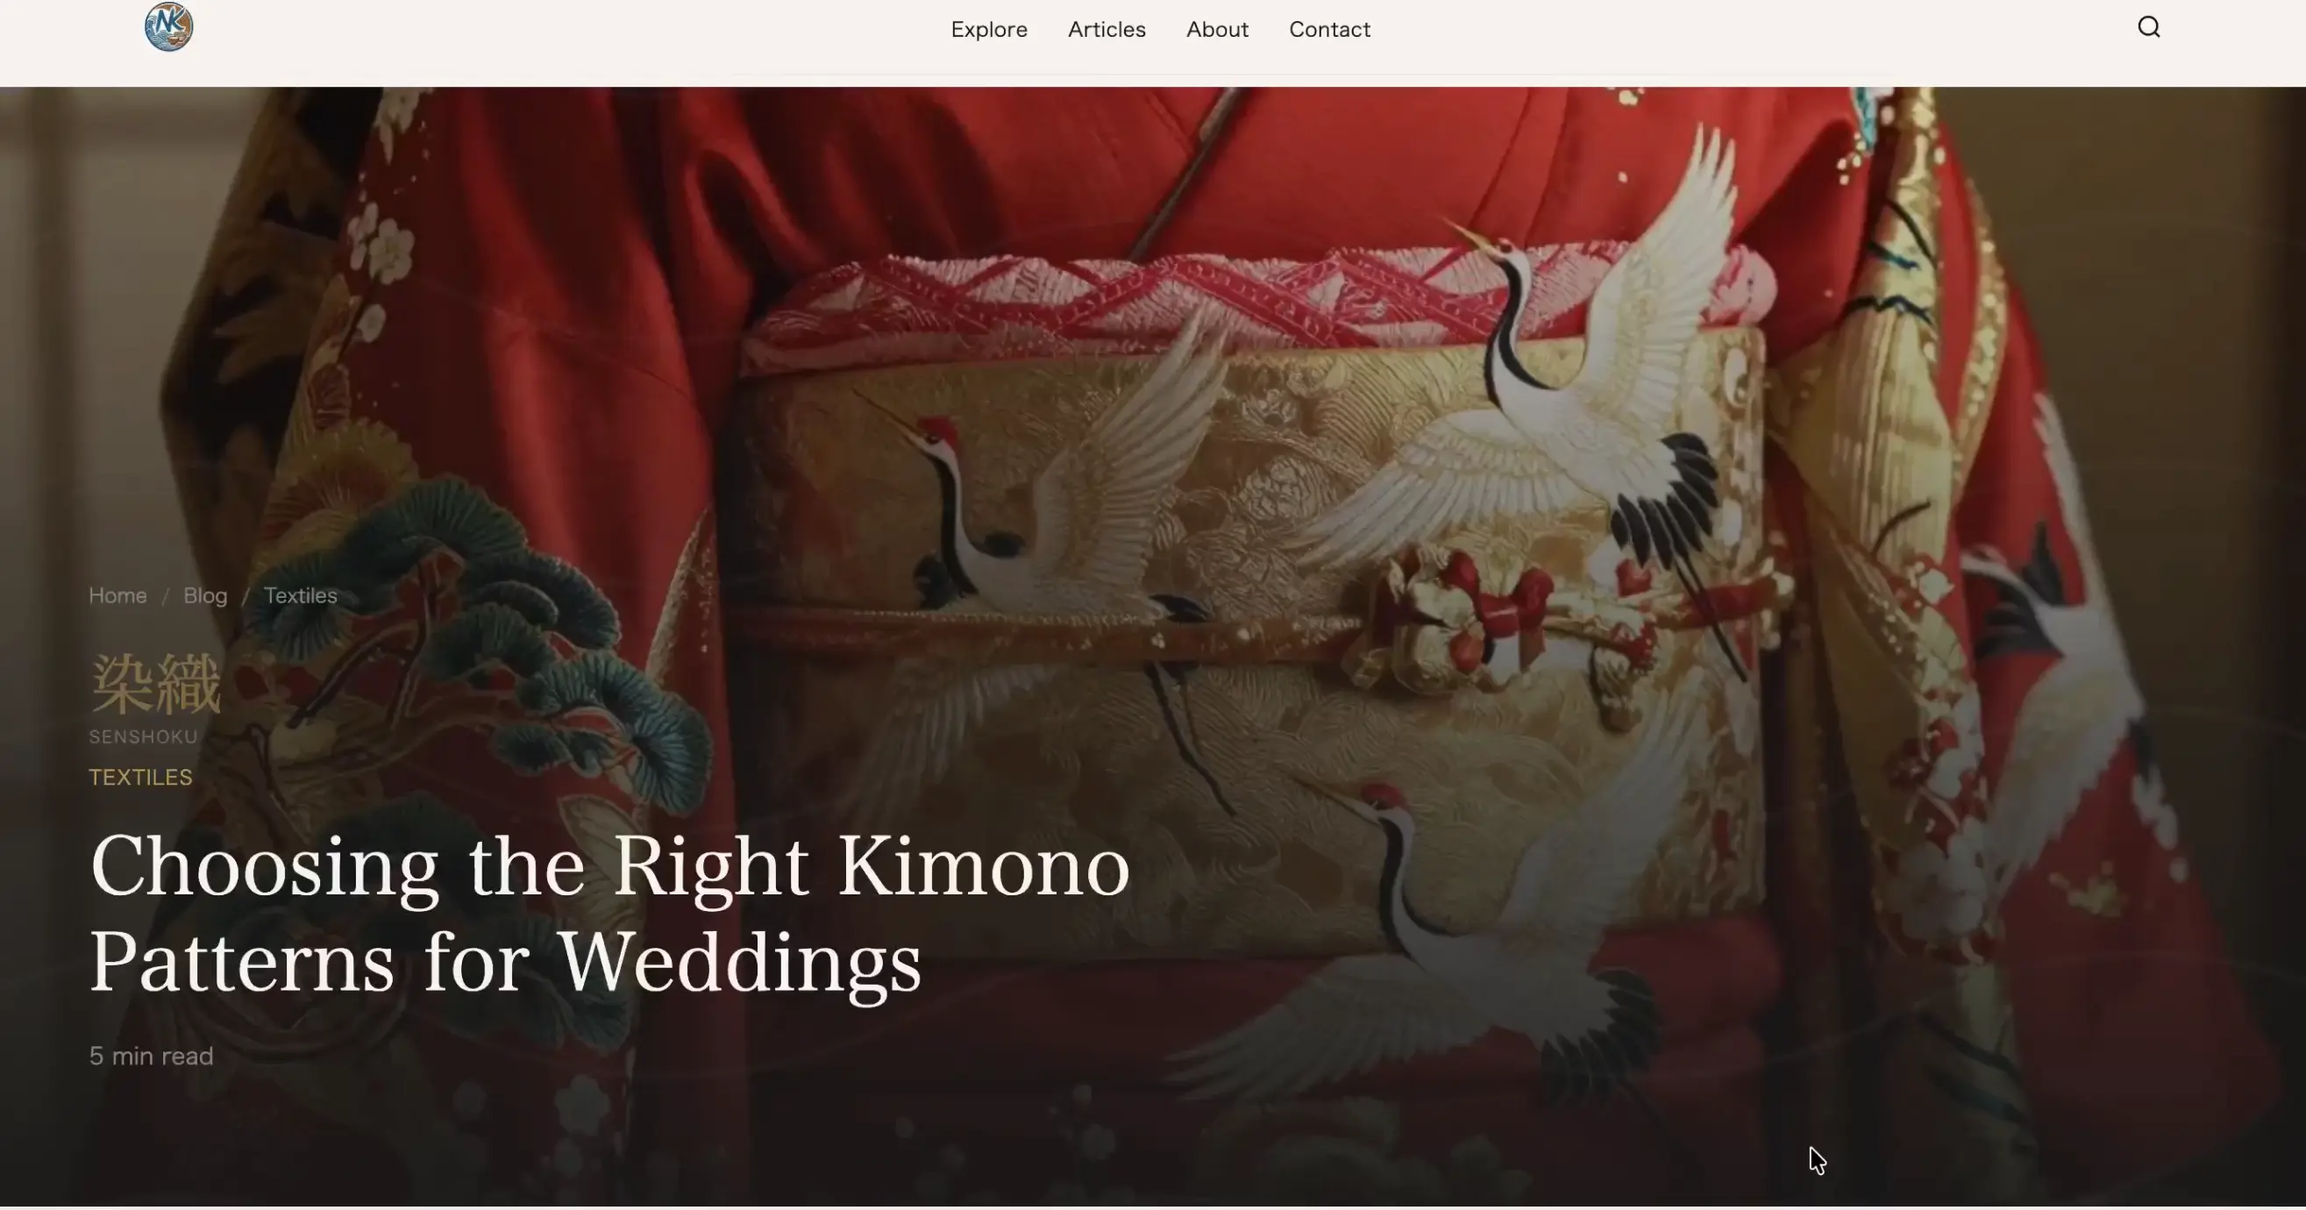Screen dimensions: 2306x1210
Task: Open the search magnifier icon
Action: pyautogui.click(x=2148, y=28)
